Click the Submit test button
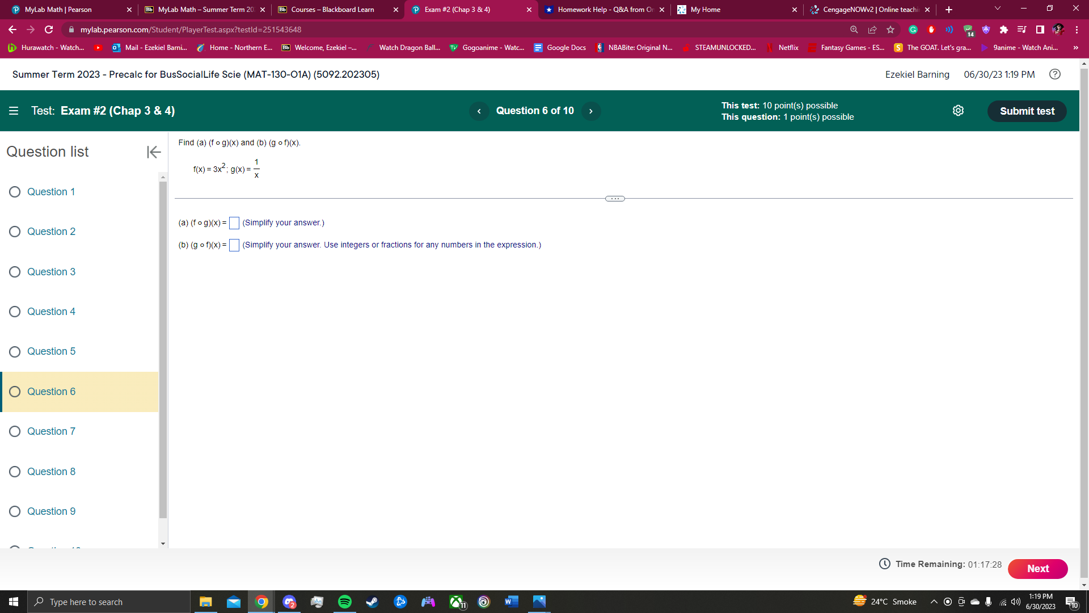 tap(1027, 111)
